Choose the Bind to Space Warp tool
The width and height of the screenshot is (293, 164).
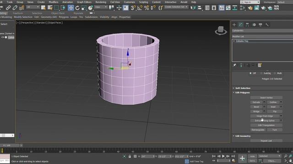22,8
